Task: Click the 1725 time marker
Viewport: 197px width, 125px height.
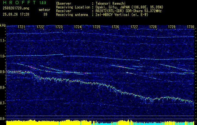Action: [x=96, y=27]
